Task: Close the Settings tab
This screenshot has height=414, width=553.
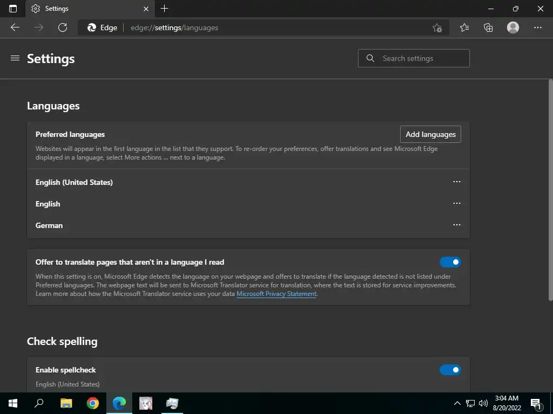Action: (x=146, y=9)
